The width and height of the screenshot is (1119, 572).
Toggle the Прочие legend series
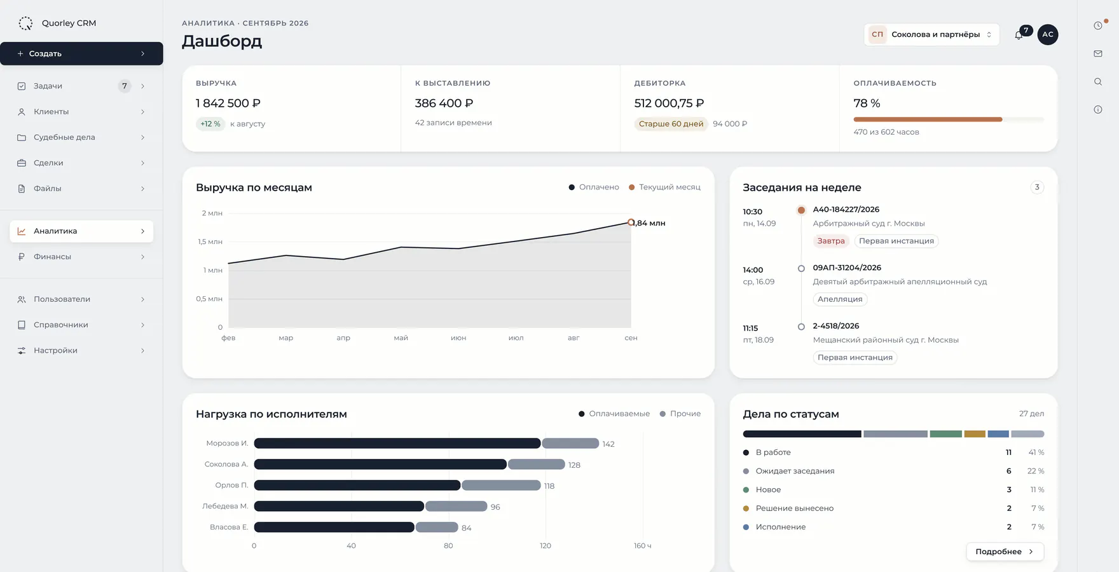(680, 414)
